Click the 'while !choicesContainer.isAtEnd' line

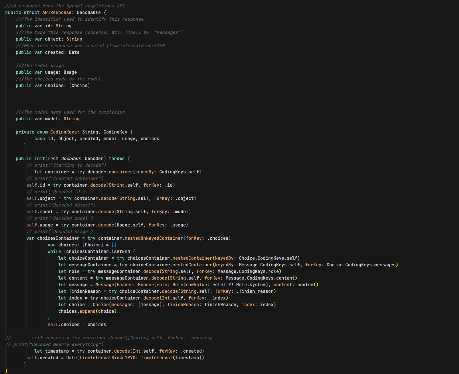[92, 252]
